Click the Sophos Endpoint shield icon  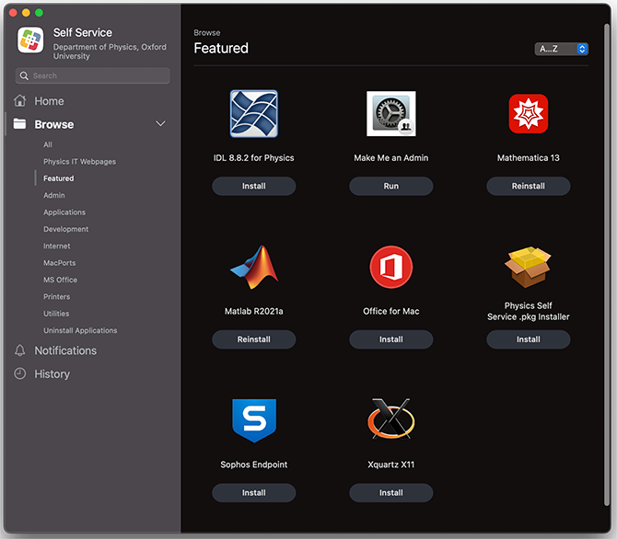[x=253, y=421]
